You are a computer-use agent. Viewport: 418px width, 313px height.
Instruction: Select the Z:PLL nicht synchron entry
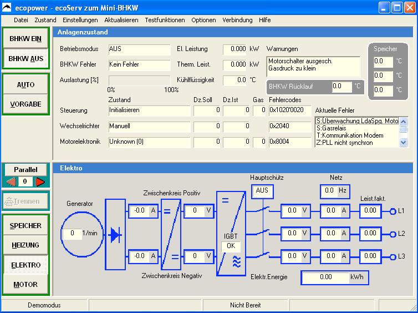358,143
